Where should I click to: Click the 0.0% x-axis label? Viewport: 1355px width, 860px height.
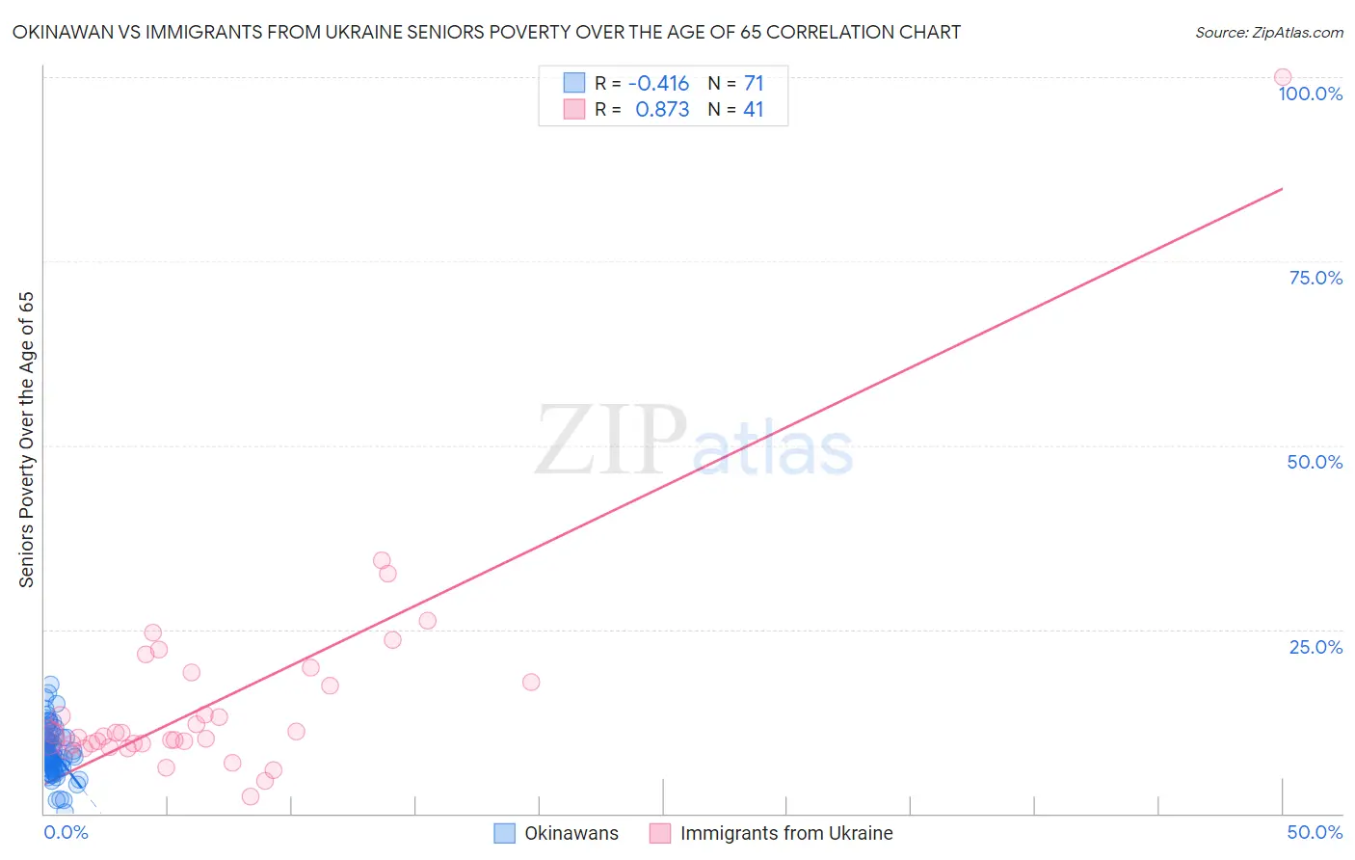[66, 832]
